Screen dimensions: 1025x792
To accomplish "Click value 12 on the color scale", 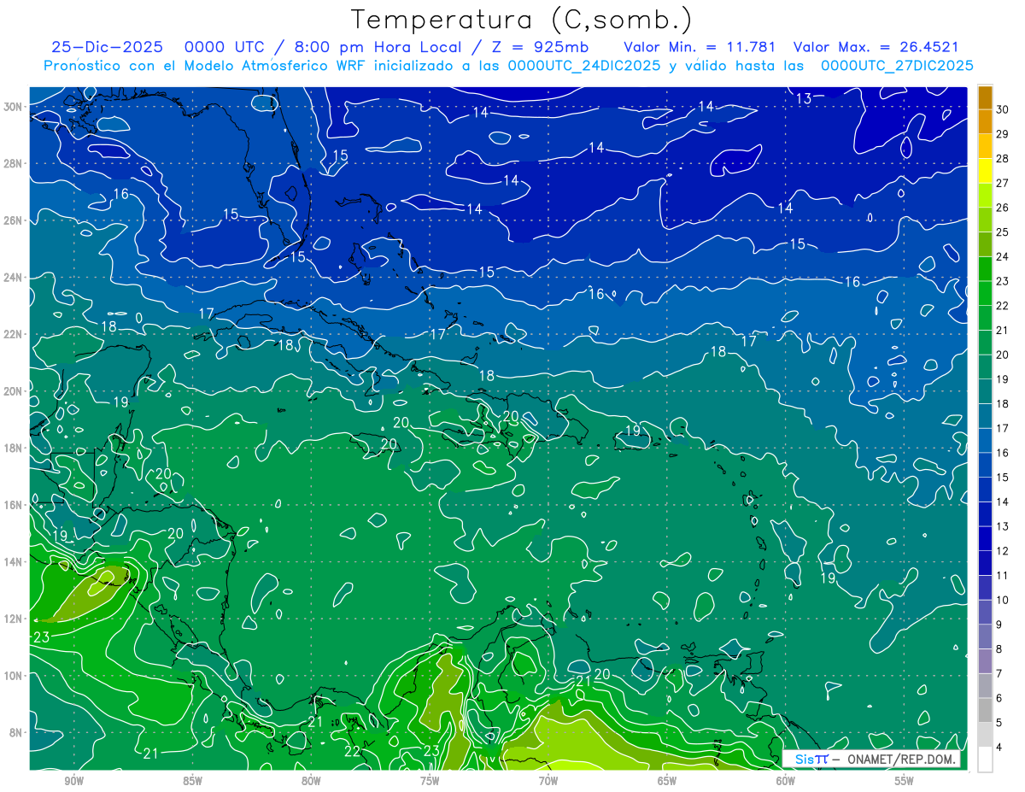I will [x=1003, y=551].
